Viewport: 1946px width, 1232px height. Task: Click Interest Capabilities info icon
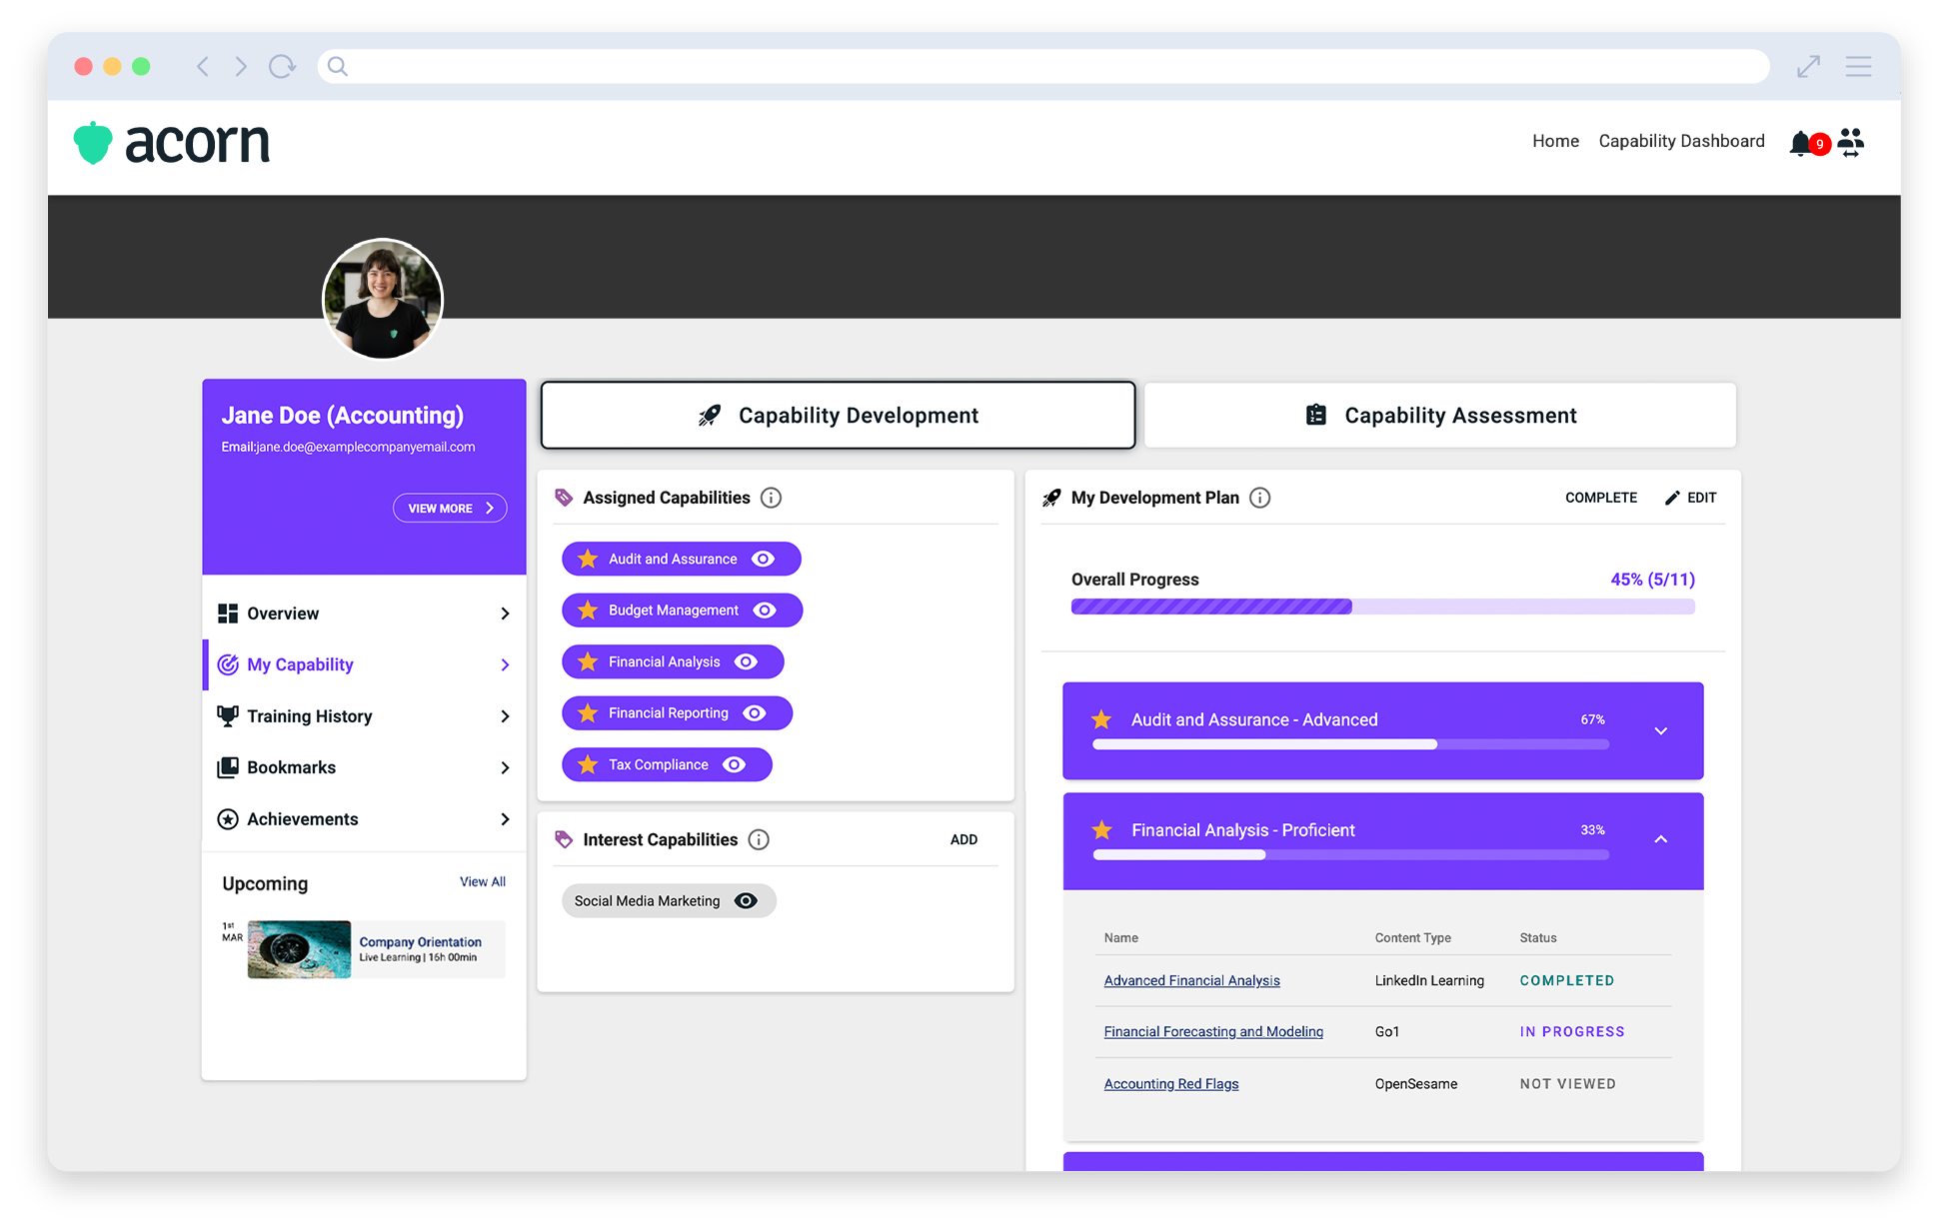pos(759,839)
